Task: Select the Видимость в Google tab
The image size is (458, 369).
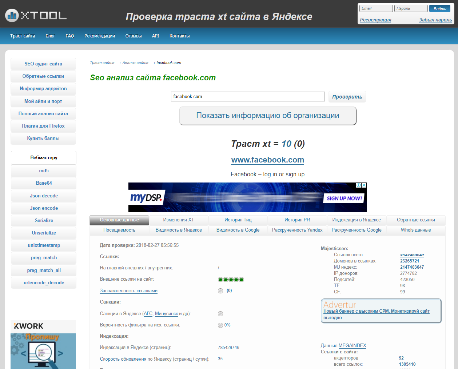Action: 238,230
